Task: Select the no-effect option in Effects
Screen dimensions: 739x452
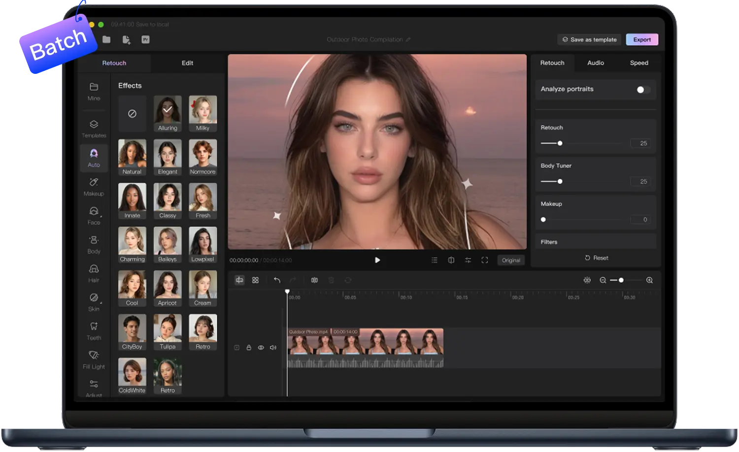Action: (x=132, y=114)
